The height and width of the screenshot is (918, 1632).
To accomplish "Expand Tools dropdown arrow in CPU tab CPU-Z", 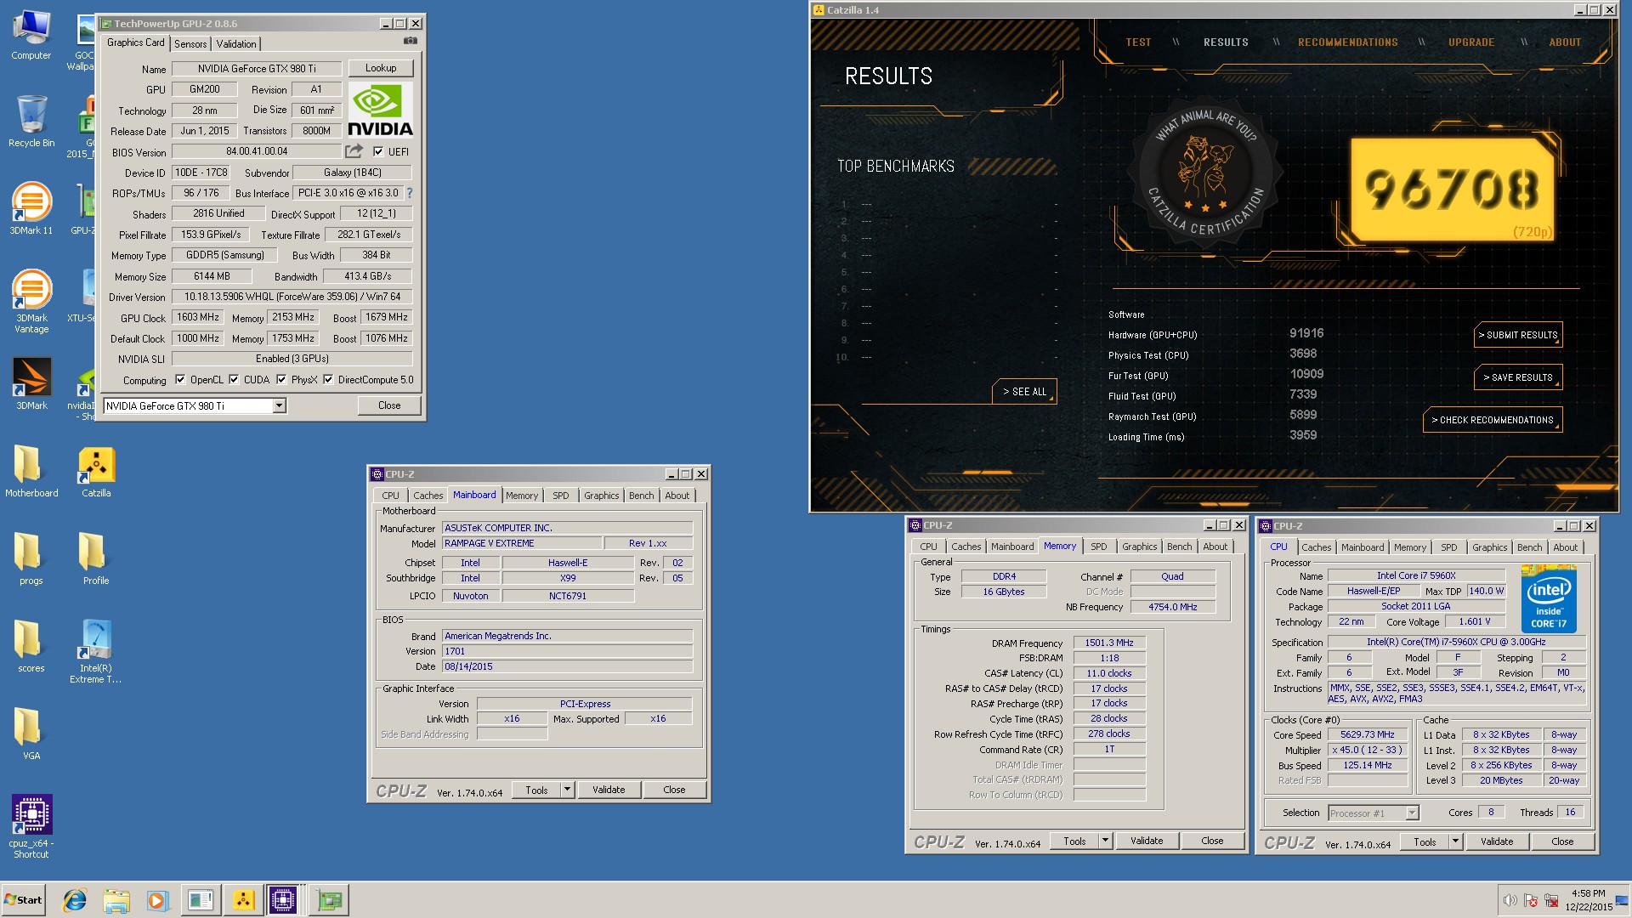I will pyautogui.click(x=1455, y=841).
